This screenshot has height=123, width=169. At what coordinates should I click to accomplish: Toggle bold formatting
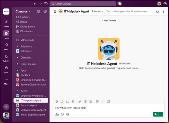click(56, 101)
